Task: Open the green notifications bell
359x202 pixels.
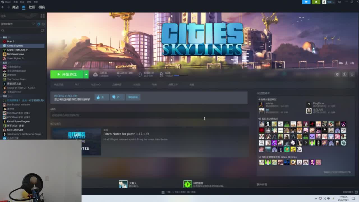Action: click(316, 2)
